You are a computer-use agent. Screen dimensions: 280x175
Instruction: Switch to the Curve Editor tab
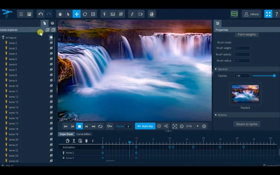83,134
